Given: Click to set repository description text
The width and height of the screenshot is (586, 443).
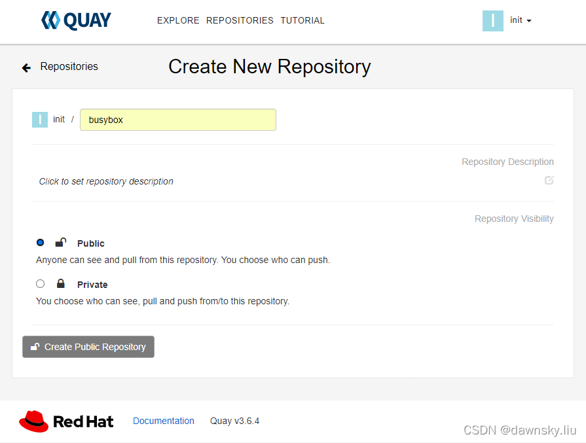Looking at the screenshot, I should click(x=106, y=181).
